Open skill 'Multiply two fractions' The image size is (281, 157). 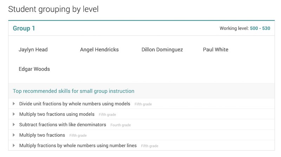42,135
